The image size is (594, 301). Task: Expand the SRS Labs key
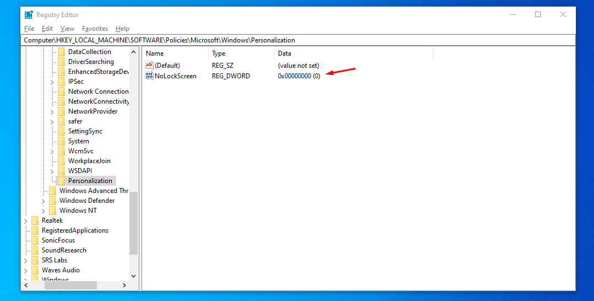coord(25,260)
